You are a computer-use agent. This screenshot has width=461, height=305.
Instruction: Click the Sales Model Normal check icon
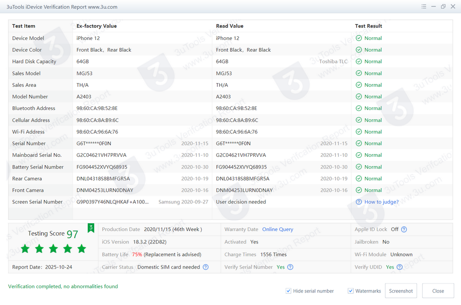[x=359, y=73]
